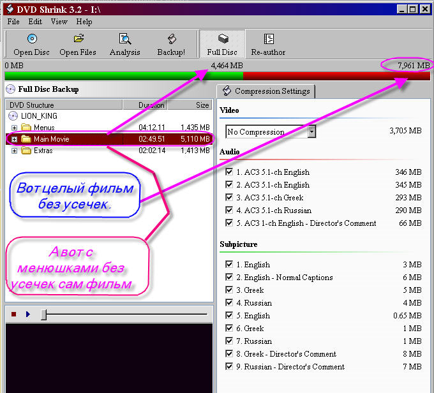Image resolution: width=434 pixels, height=393 pixels.
Task: Minimize the DVD Shrink window
Action: (401, 9)
